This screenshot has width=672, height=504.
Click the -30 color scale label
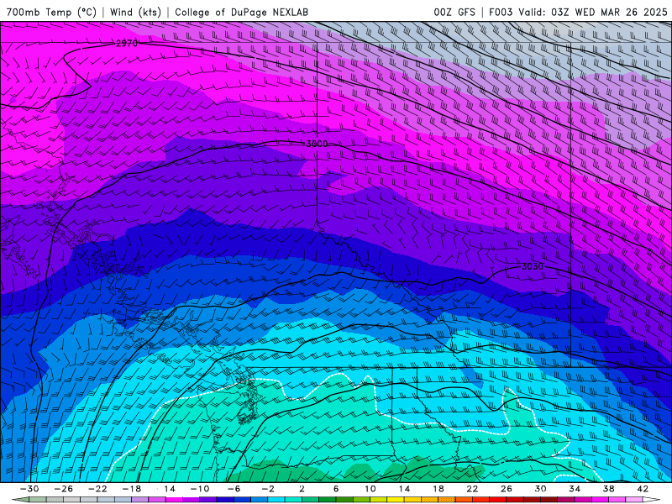[x=29, y=489]
